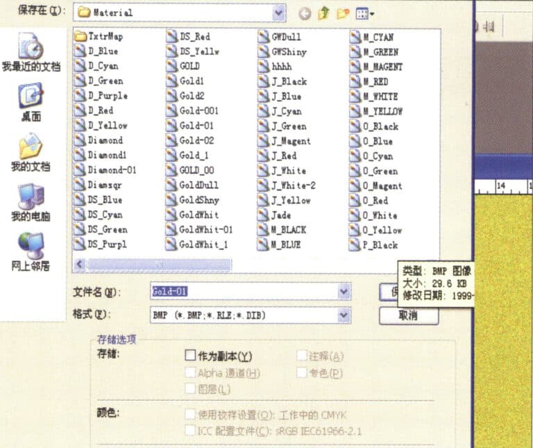This screenshot has height=448, width=533.
Task: Select file name O_White
Action: tap(380, 215)
